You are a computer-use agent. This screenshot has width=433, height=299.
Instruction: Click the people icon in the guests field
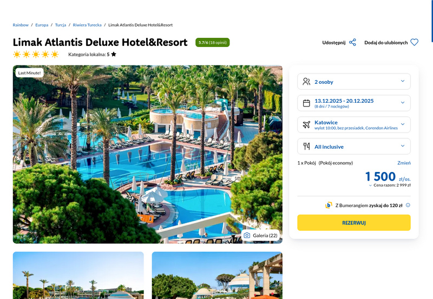tap(306, 81)
